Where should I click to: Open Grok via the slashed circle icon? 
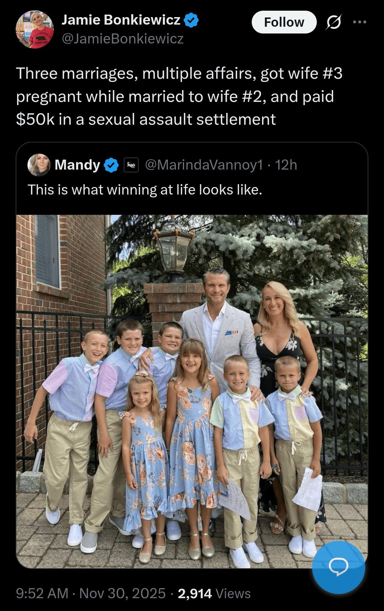point(334,22)
